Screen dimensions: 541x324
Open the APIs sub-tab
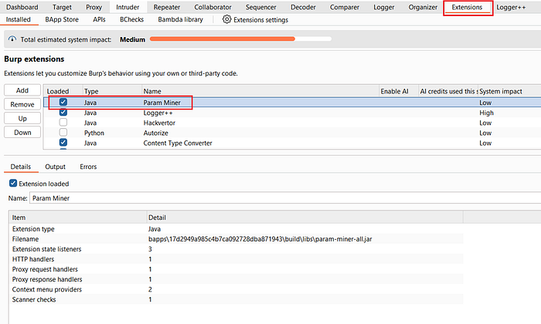click(99, 19)
